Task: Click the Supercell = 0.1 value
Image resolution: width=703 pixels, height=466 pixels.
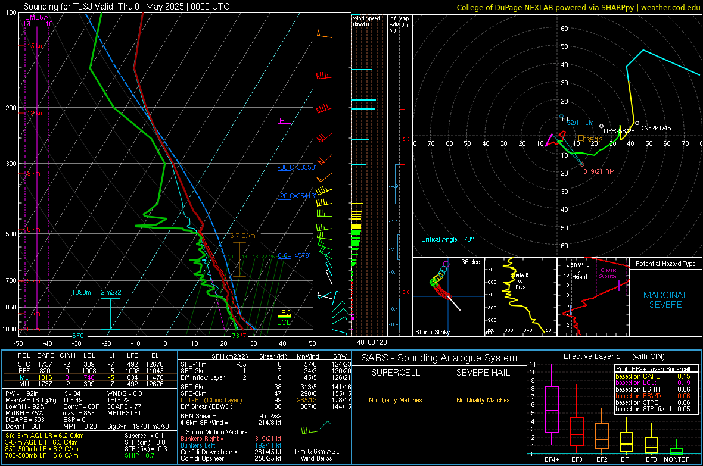Action: (144, 436)
